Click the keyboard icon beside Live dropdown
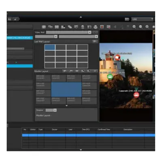This screenshot has height=162, width=162. 127,19
